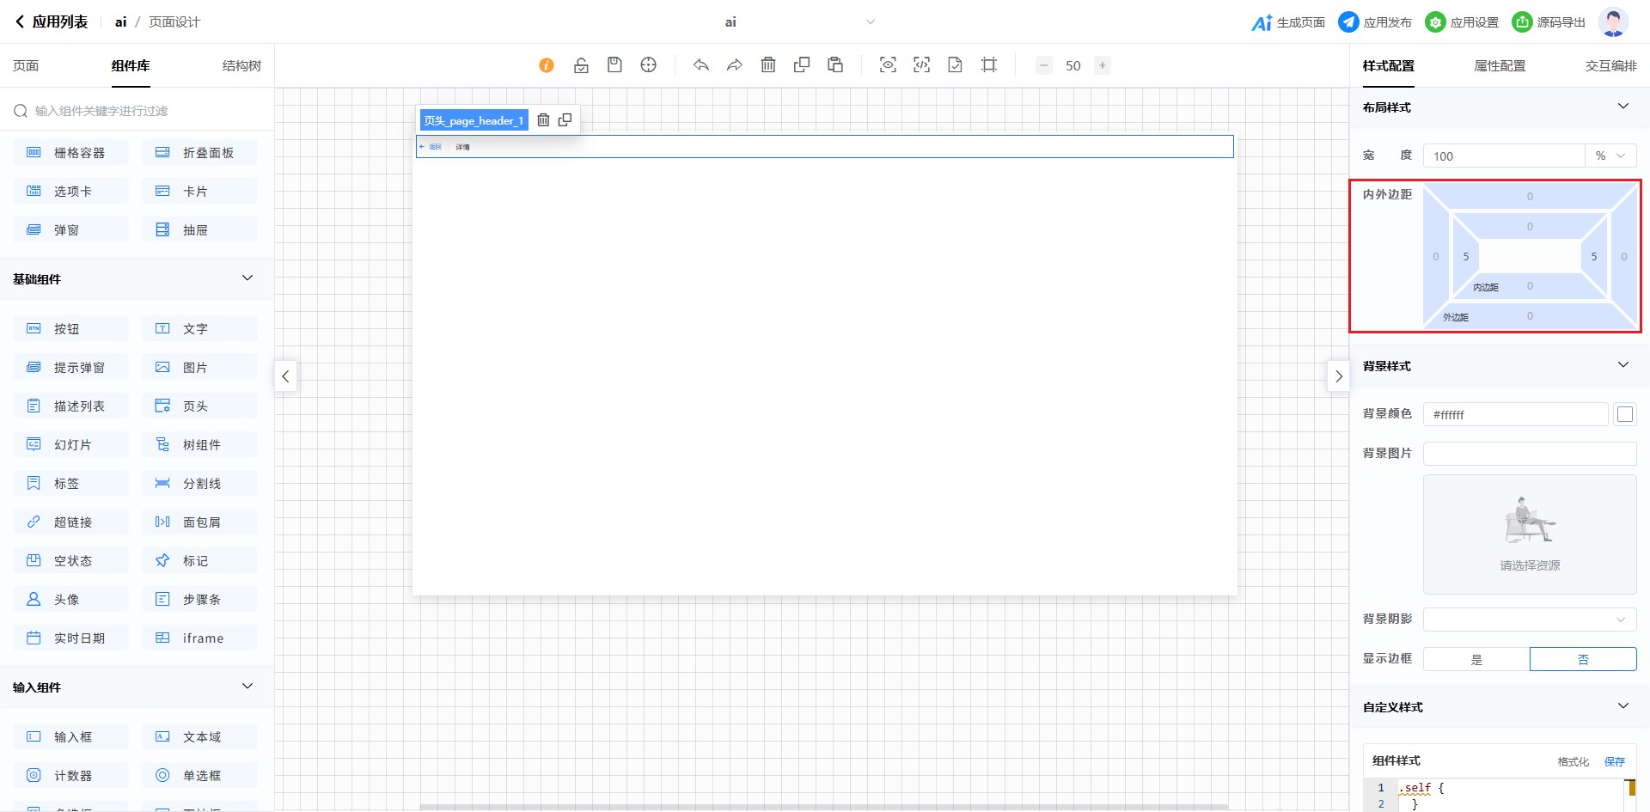Select 否 for 显示边框
The height and width of the screenshot is (812, 1650).
point(1583,659)
